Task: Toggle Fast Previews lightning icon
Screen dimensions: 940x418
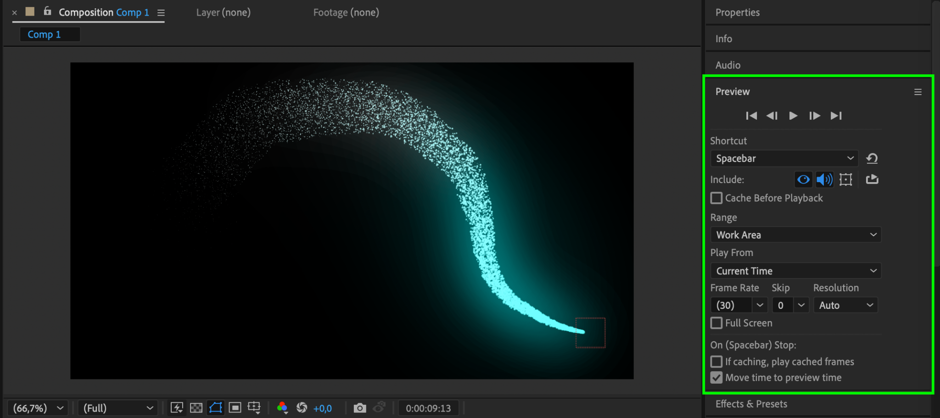Action: pyautogui.click(x=177, y=407)
